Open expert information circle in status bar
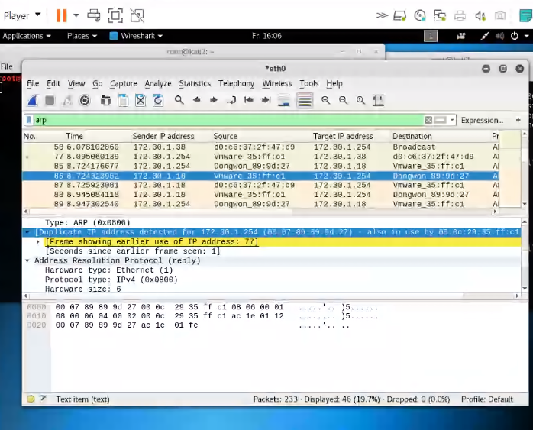The width and height of the screenshot is (533, 430). pyautogui.click(x=31, y=399)
